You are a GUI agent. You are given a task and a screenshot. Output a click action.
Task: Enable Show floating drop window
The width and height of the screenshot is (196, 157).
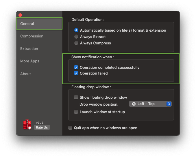click(76, 97)
